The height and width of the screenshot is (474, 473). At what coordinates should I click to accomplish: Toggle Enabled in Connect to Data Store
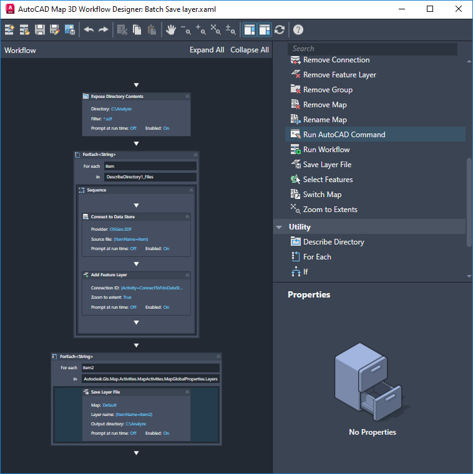pos(167,248)
